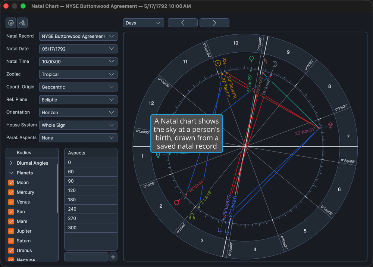Click the Aspects panel header
The width and height of the screenshot is (373, 267).
91,153
